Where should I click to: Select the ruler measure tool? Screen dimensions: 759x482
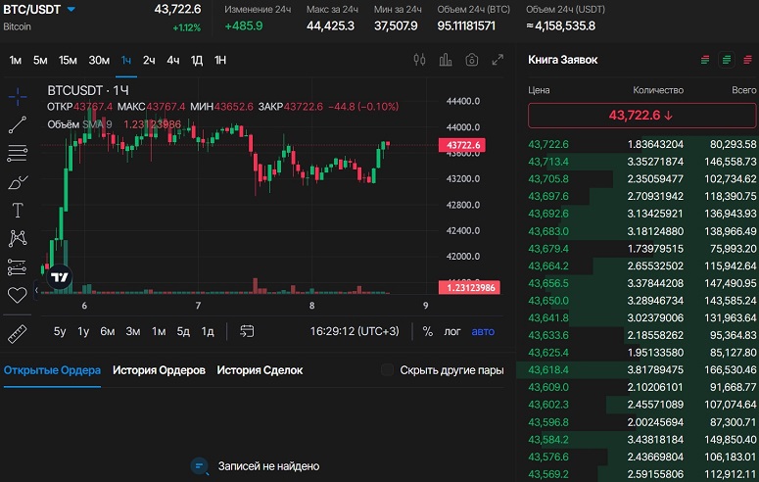click(18, 334)
